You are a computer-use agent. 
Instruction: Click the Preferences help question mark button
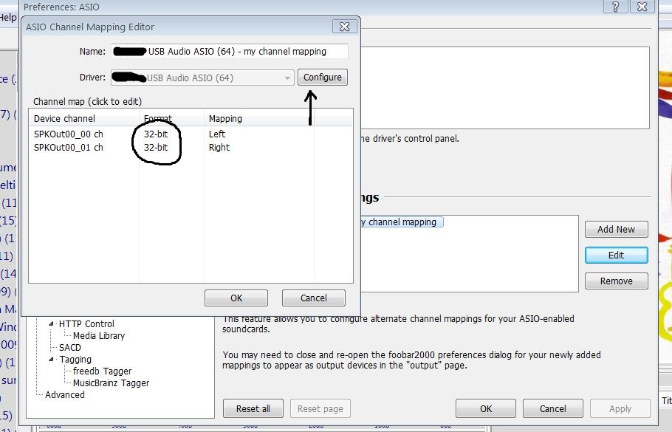coord(615,7)
